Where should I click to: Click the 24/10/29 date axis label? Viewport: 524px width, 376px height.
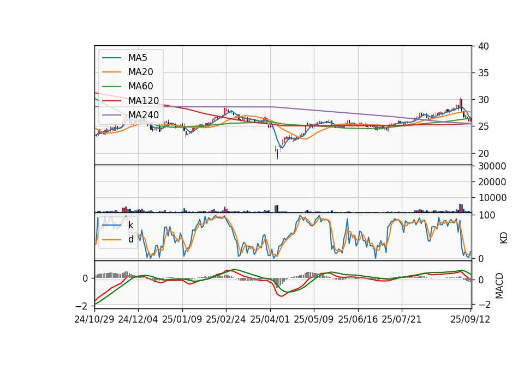(x=94, y=319)
